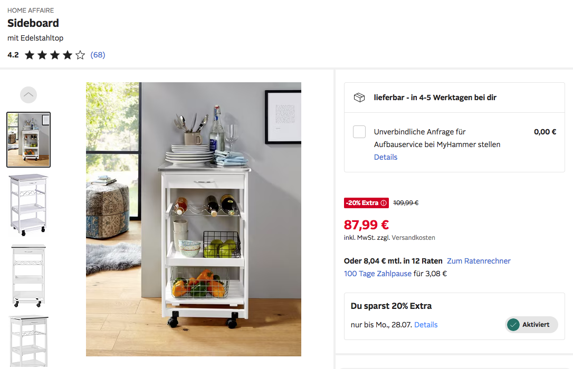Click the green checkmark icon in Aktiviert
The width and height of the screenshot is (573, 369).
coord(513,325)
